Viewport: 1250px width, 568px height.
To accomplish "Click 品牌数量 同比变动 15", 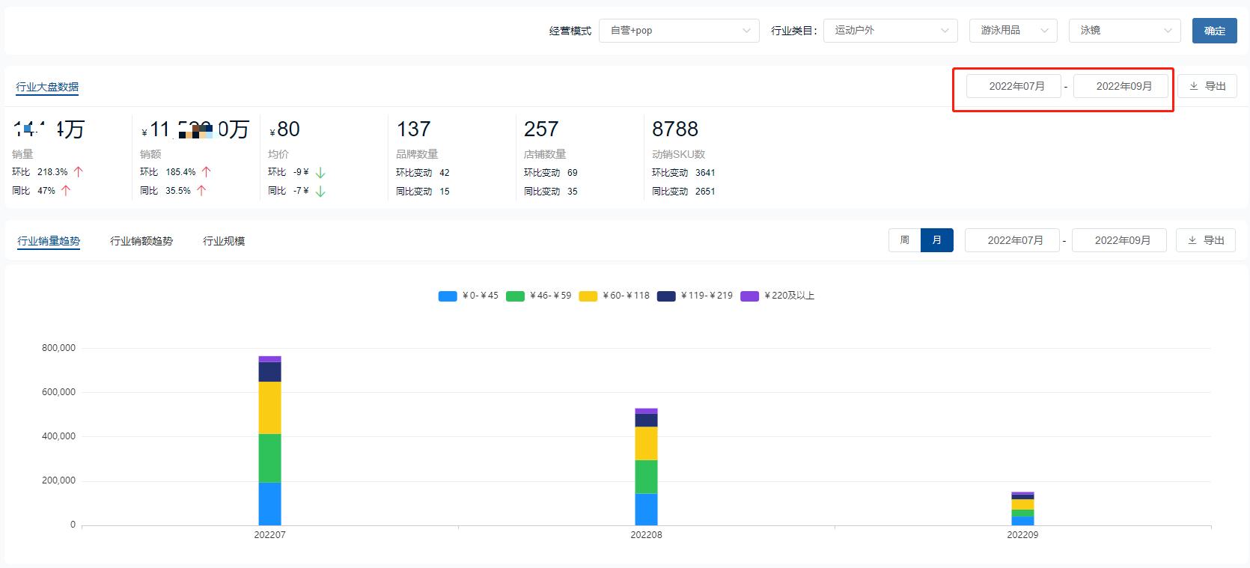I will point(445,191).
